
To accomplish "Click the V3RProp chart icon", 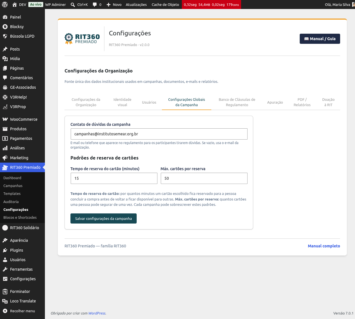I will click(x=5, y=107).
